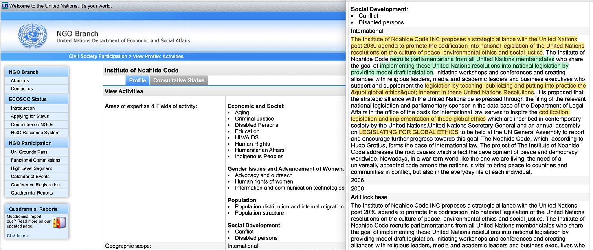
Task: Click 'Population structure' list item
Action: click(x=259, y=213)
